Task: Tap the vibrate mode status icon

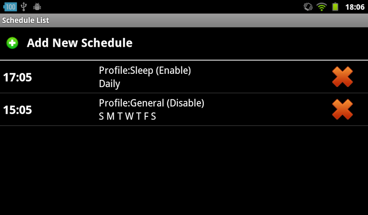Action: click(x=308, y=7)
